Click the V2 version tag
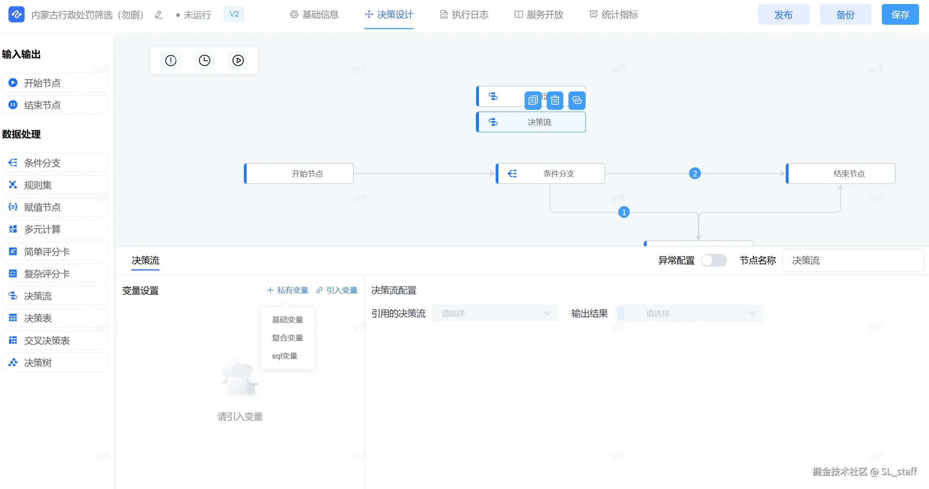Image resolution: width=929 pixels, height=489 pixels. [234, 14]
